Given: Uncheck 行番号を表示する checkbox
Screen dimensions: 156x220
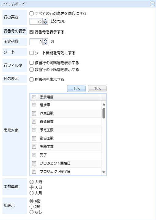Looking at the screenshot, I should coord(32,32).
